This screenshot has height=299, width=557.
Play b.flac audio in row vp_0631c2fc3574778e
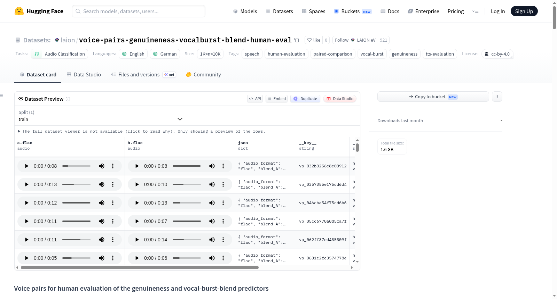(x=137, y=258)
